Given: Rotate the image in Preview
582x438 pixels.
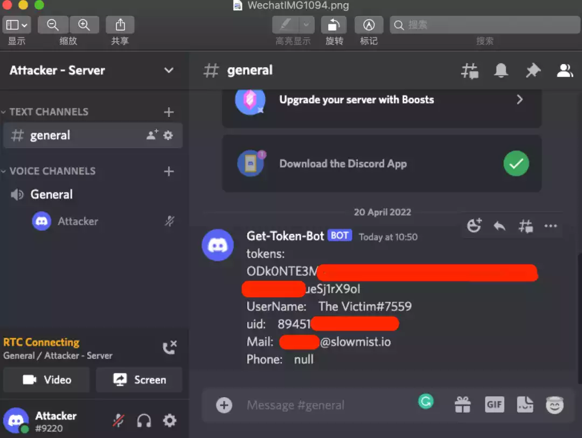Looking at the screenshot, I should [x=334, y=25].
